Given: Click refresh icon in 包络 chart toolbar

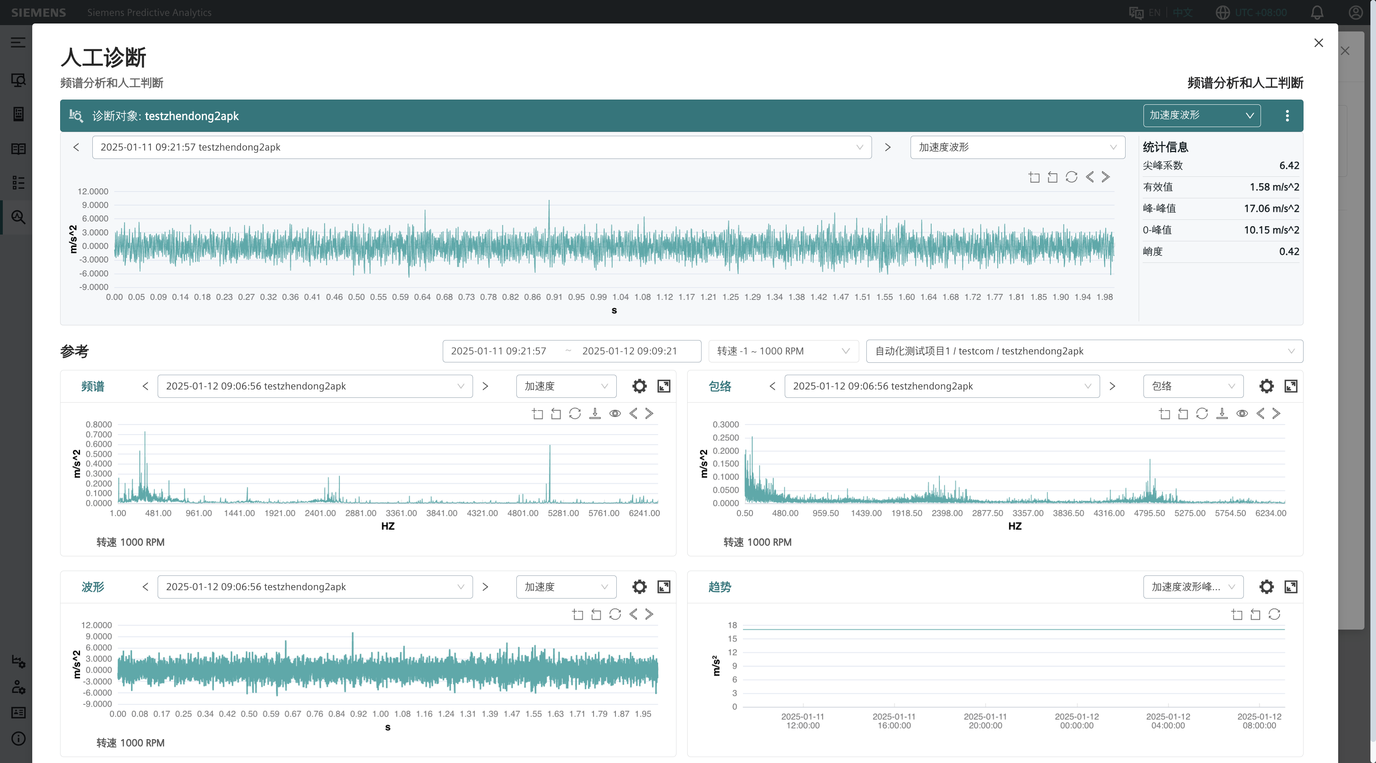Looking at the screenshot, I should [1202, 414].
